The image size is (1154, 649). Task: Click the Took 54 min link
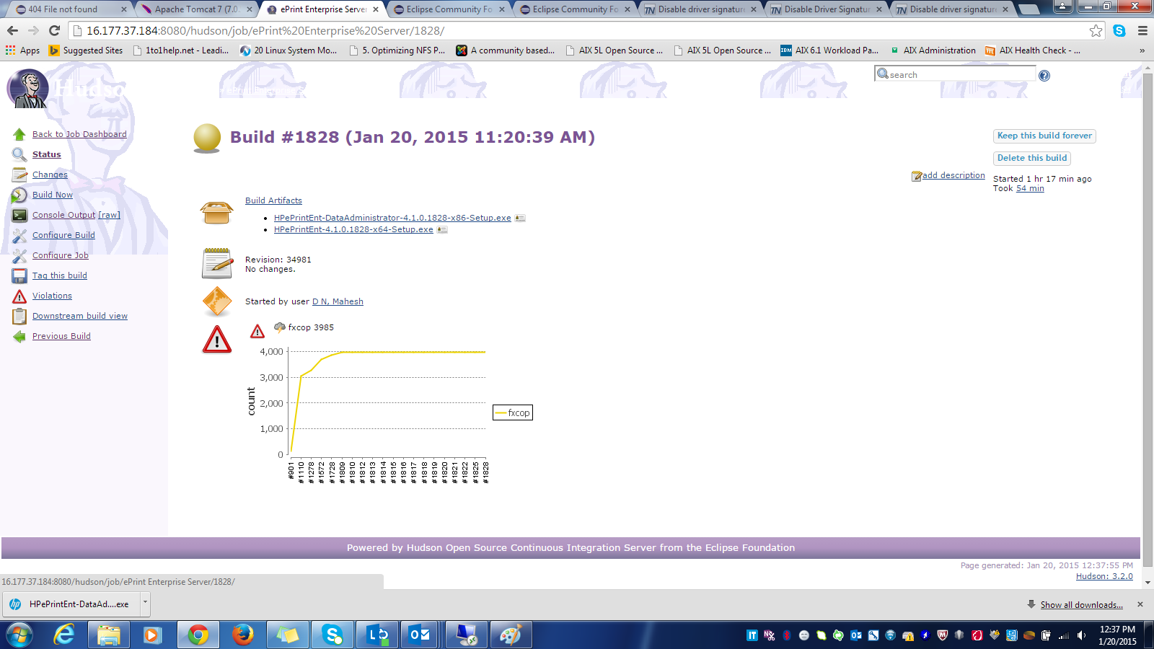1030,188
